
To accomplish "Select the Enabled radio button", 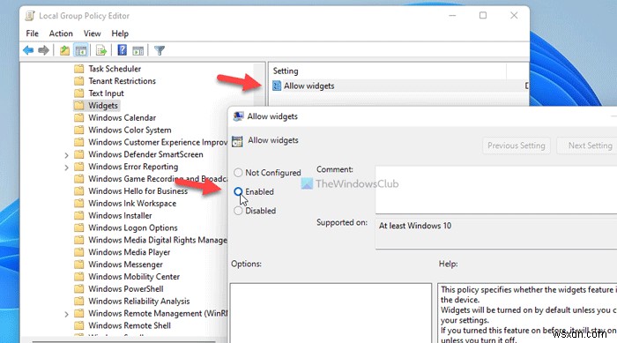I will [238, 192].
